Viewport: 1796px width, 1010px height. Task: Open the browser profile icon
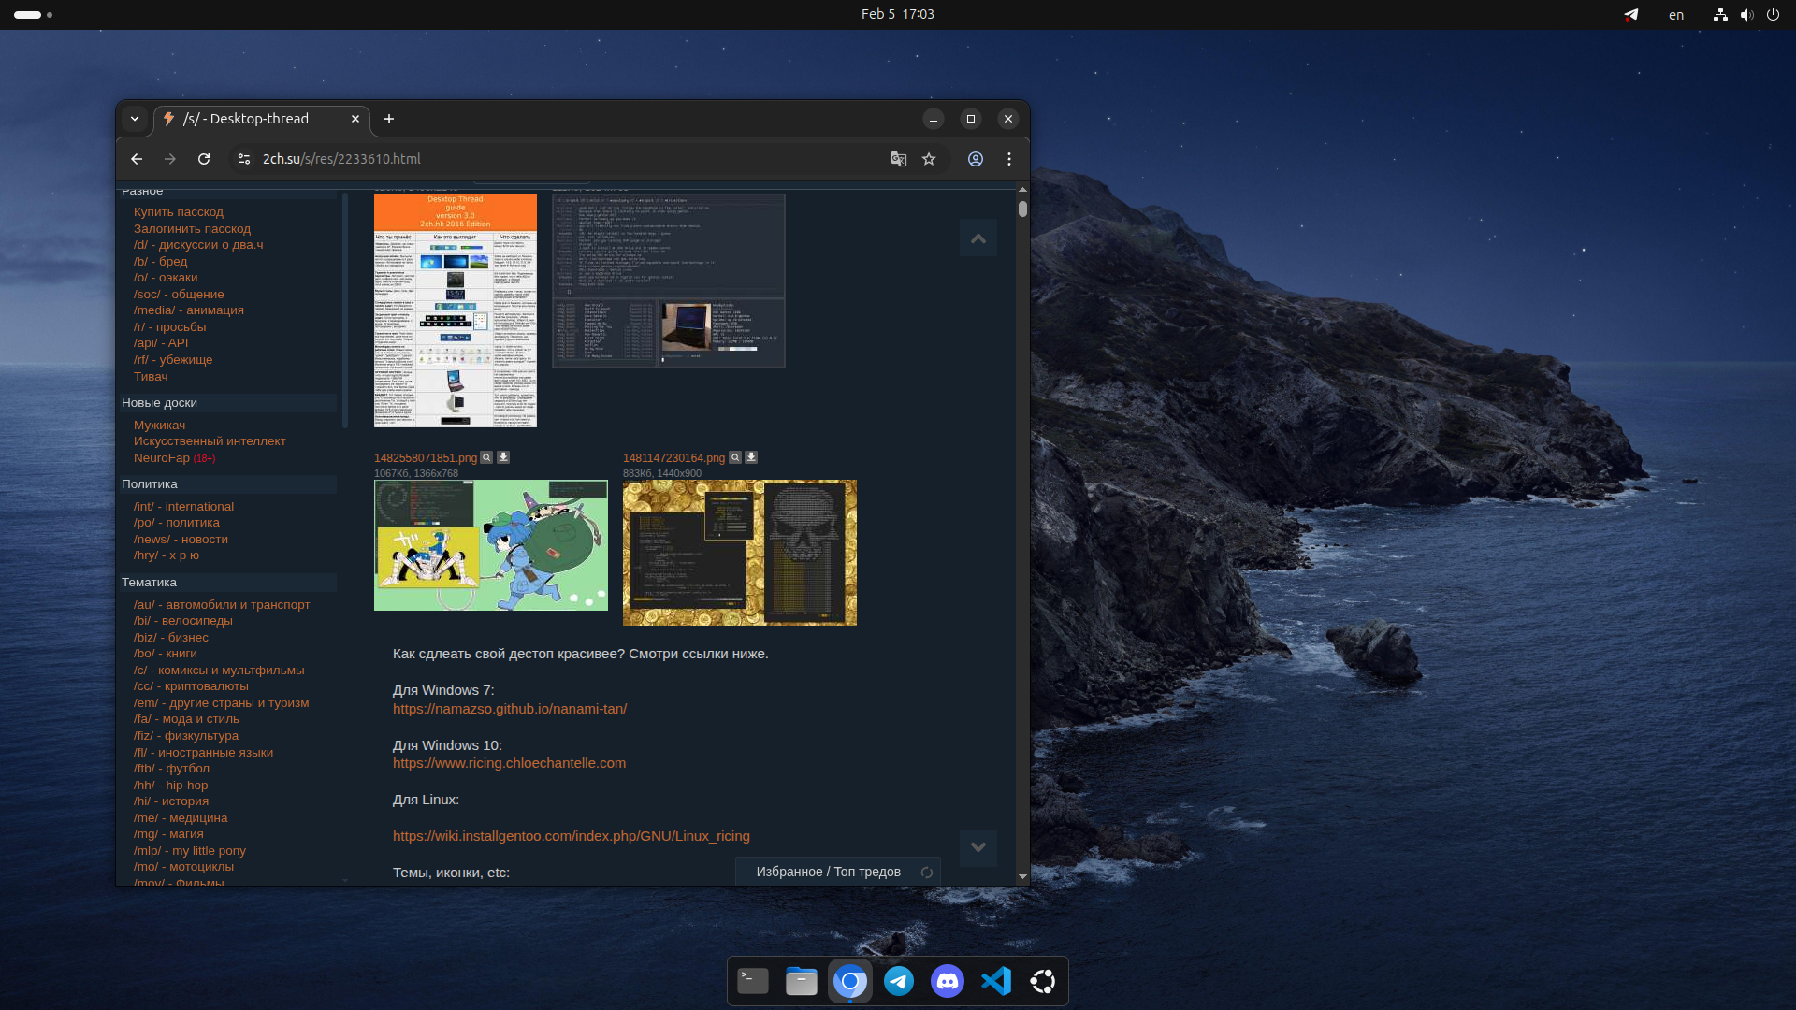[x=976, y=159]
